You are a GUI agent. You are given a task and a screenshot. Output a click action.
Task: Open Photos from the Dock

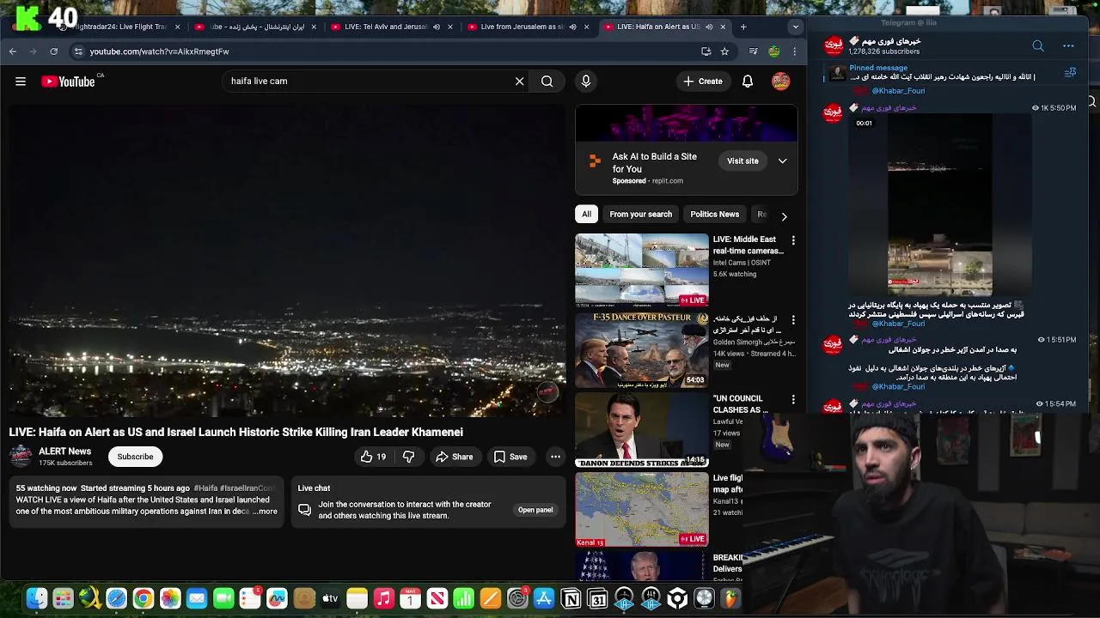170,598
